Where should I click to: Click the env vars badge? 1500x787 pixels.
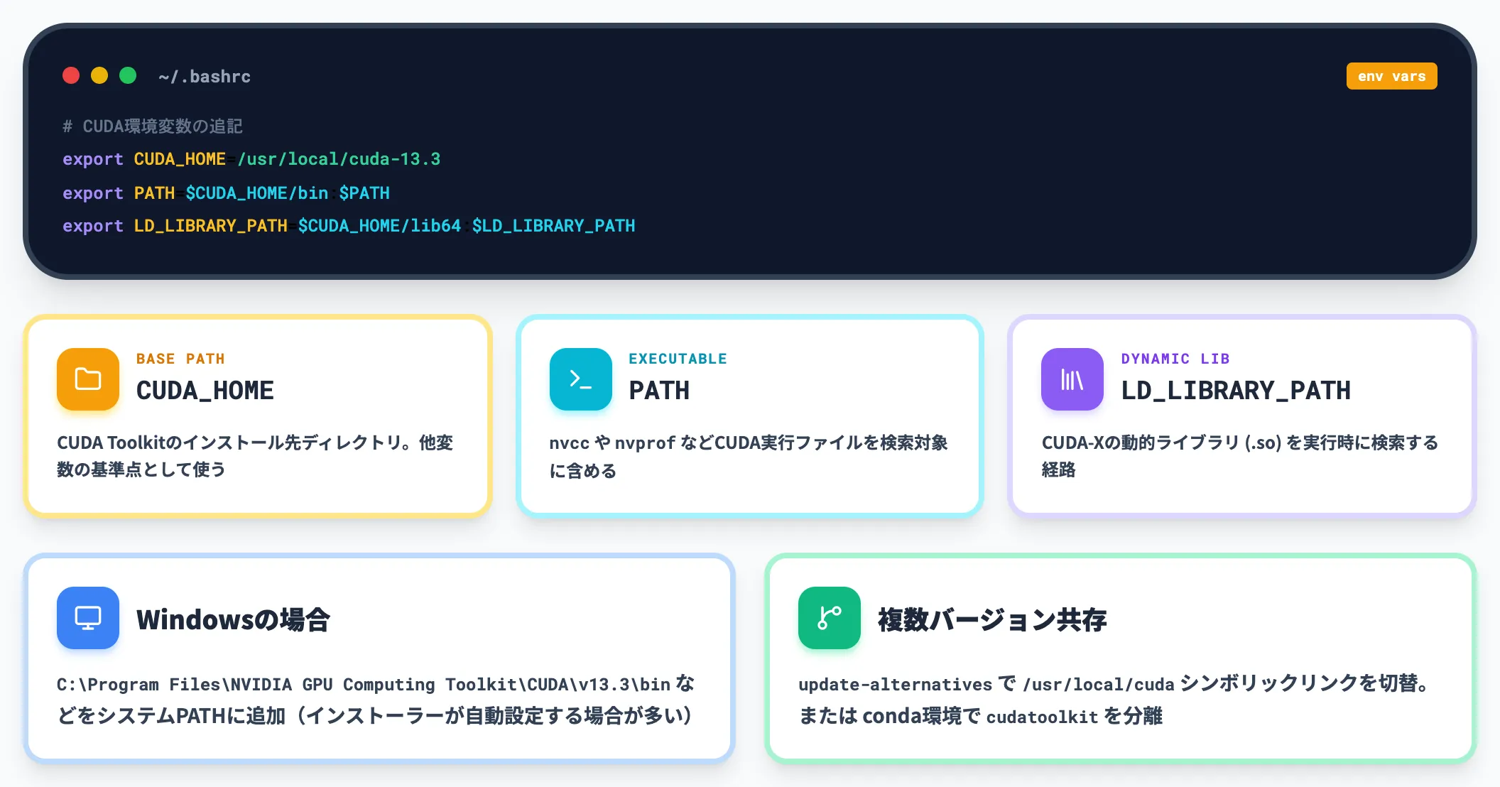click(x=1391, y=76)
